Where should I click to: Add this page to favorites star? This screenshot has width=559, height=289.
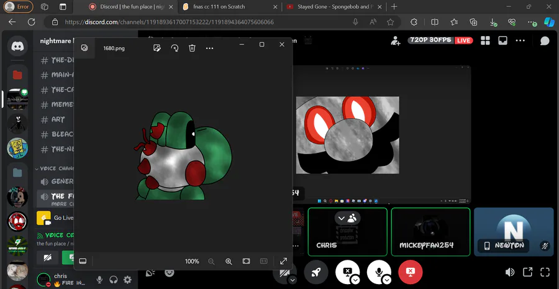391,22
